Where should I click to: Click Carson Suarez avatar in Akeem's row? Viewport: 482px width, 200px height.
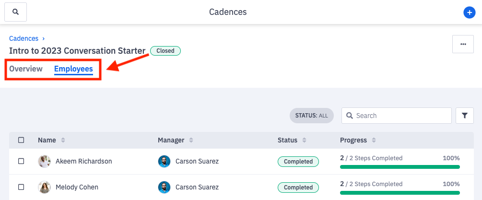point(164,161)
